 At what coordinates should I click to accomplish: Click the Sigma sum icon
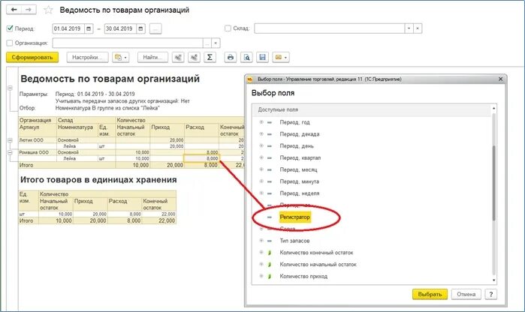click(x=210, y=58)
